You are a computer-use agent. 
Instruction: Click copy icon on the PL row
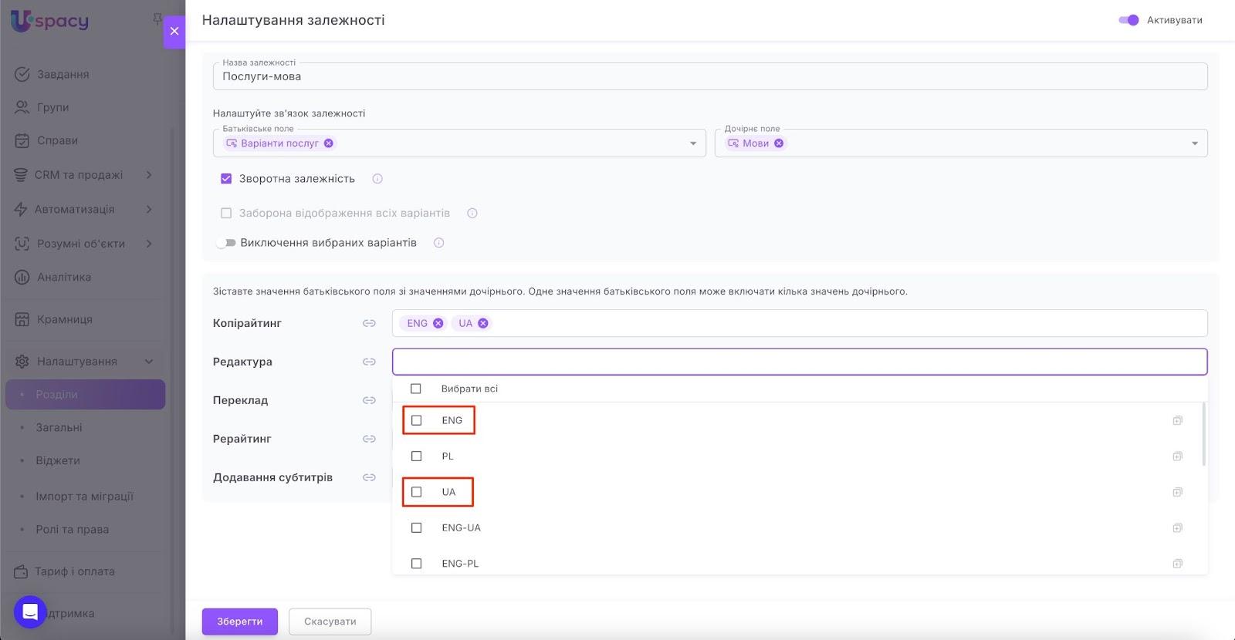coord(1177,456)
